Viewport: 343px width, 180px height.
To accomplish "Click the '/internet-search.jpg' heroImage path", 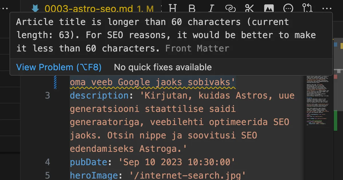I will tap(188, 175).
